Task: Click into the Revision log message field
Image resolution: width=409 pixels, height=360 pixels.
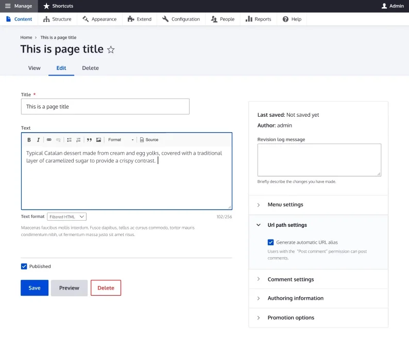Action: (x=319, y=160)
